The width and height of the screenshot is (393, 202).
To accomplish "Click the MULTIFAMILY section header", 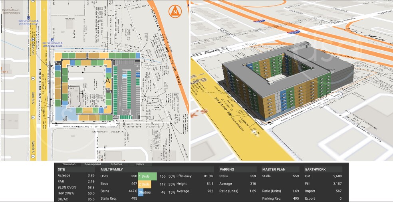I will click(x=111, y=169).
